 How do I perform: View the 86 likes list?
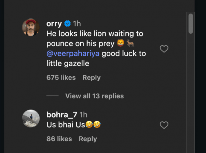coord(59,139)
